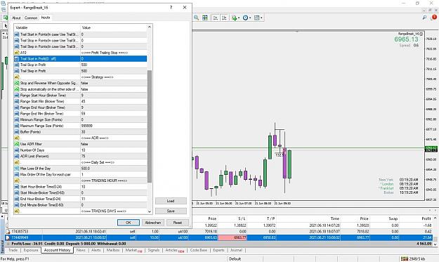Select the End Hour-Broker Time(0-24) row

[x=80, y=199]
